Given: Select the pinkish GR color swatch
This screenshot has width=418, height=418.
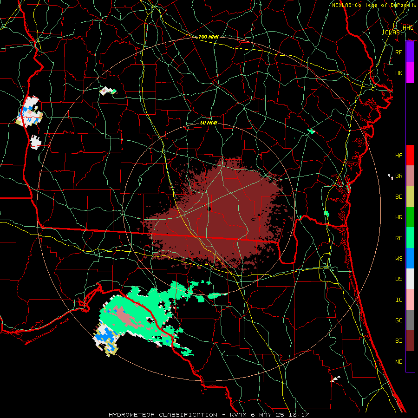Looking at the screenshot, I should point(410,176).
